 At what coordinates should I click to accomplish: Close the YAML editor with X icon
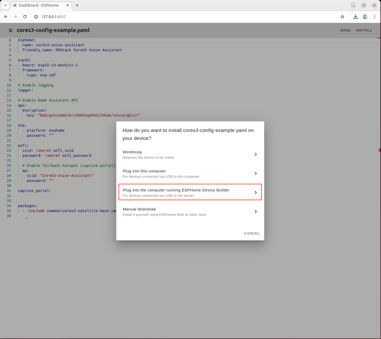pos(11,30)
